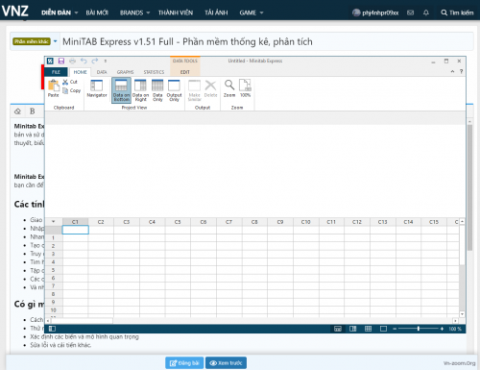Click the zoom slider handle
Screen dimensions: 480x370
click(x=419, y=329)
